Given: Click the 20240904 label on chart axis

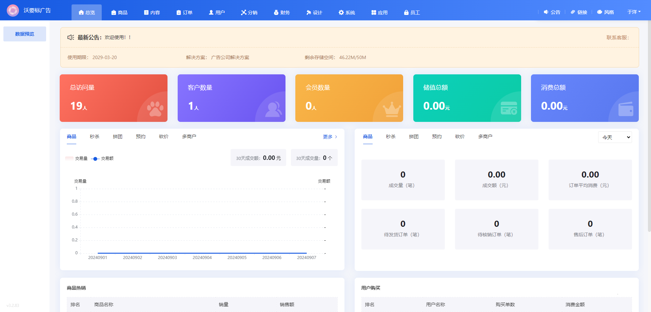Looking at the screenshot, I should 202,258.
